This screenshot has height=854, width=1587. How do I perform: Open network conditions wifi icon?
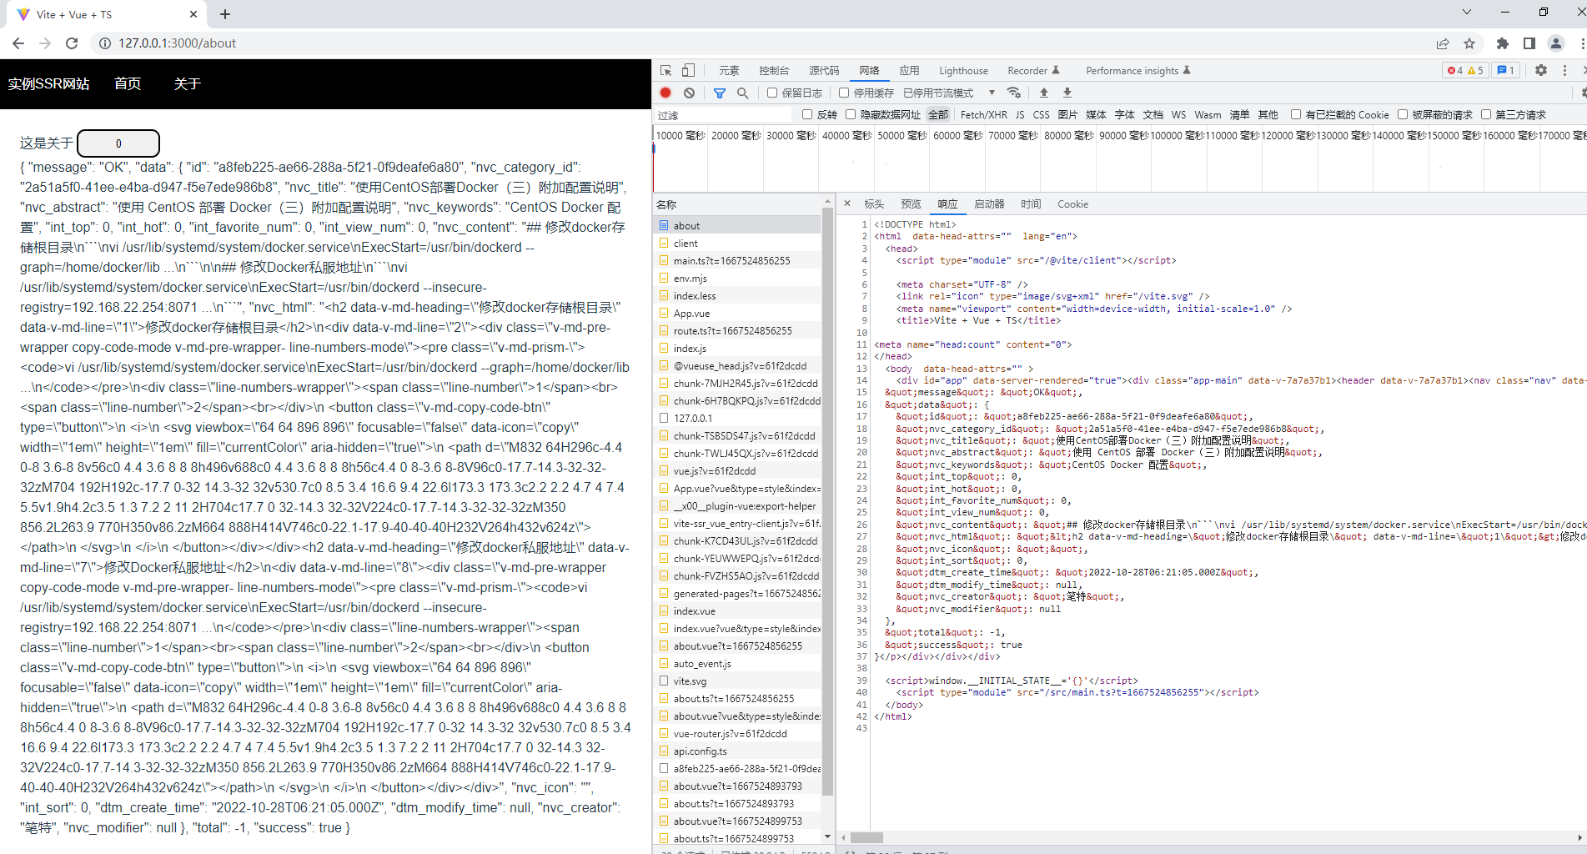point(1014,93)
